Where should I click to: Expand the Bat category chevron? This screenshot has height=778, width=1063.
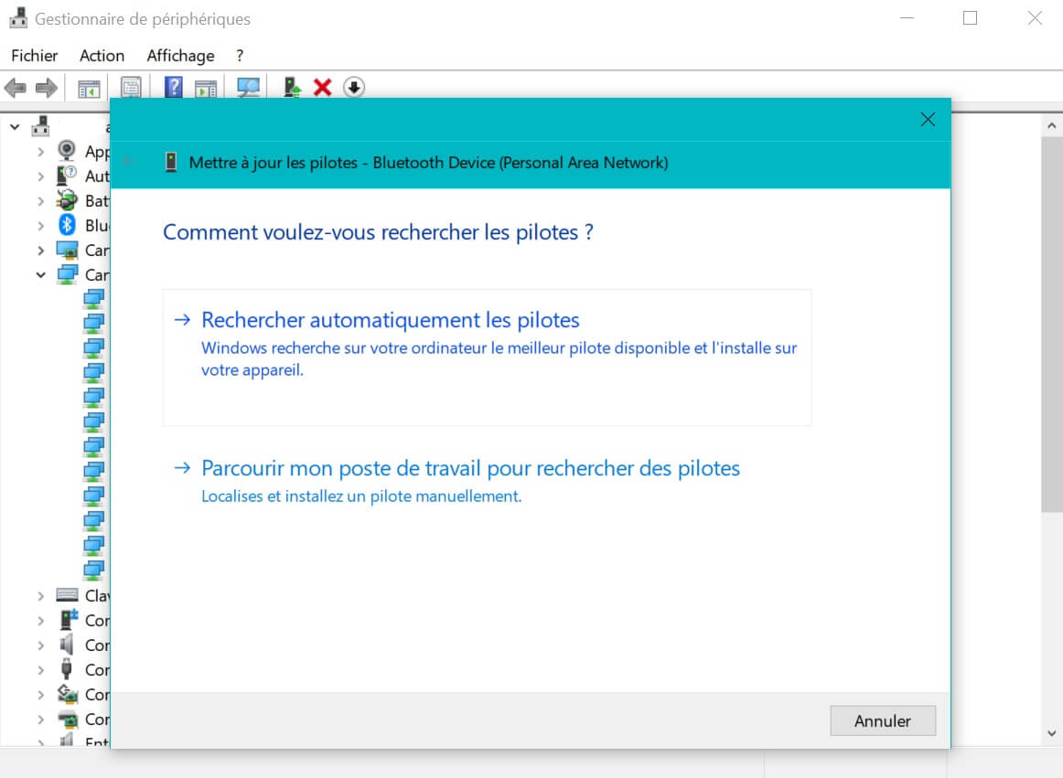point(40,201)
